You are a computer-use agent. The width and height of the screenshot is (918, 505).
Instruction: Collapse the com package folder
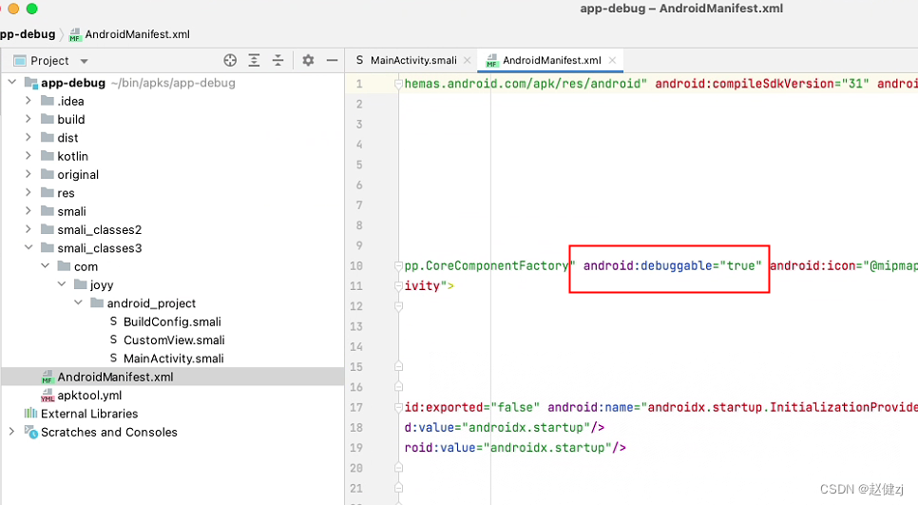coord(45,266)
